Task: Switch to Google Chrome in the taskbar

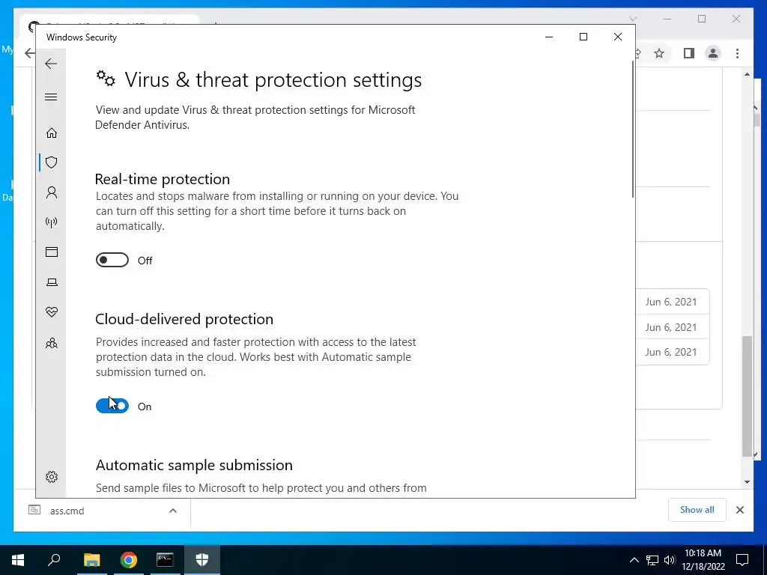Action: coord(128,559)
